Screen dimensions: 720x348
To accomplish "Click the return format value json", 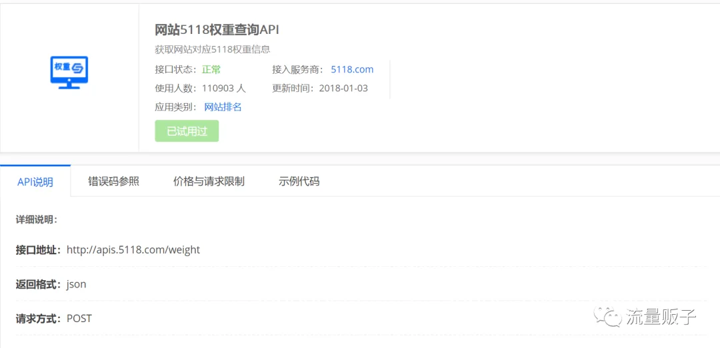I will tap(76, 284).
